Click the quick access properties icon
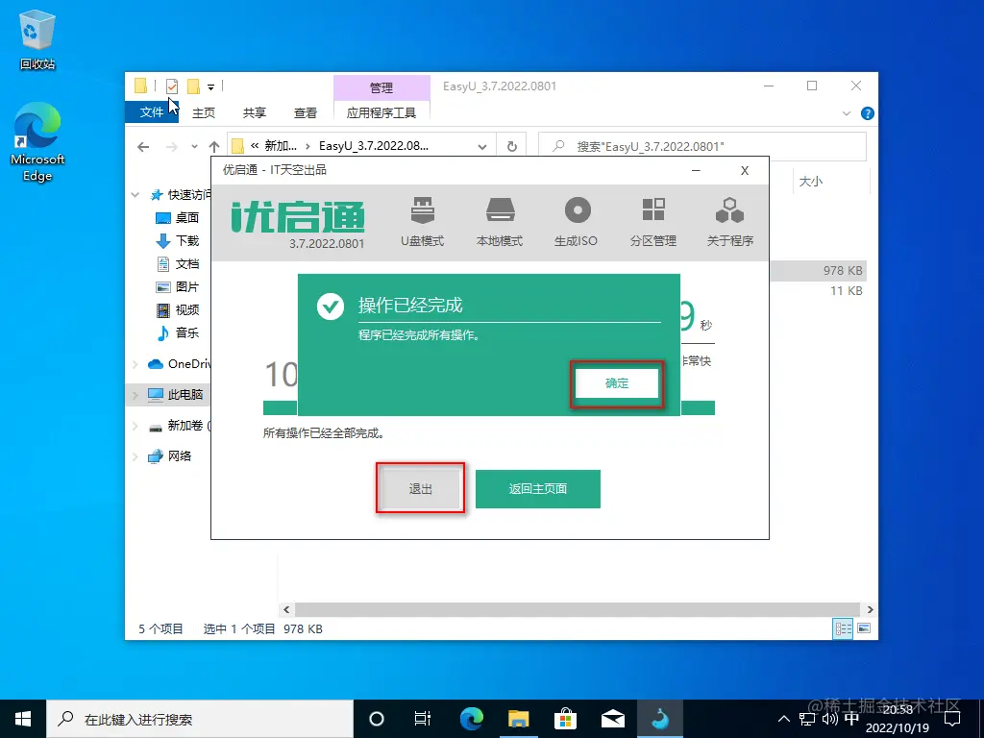This screenshot has height=738, width=984. pos(172,86)
